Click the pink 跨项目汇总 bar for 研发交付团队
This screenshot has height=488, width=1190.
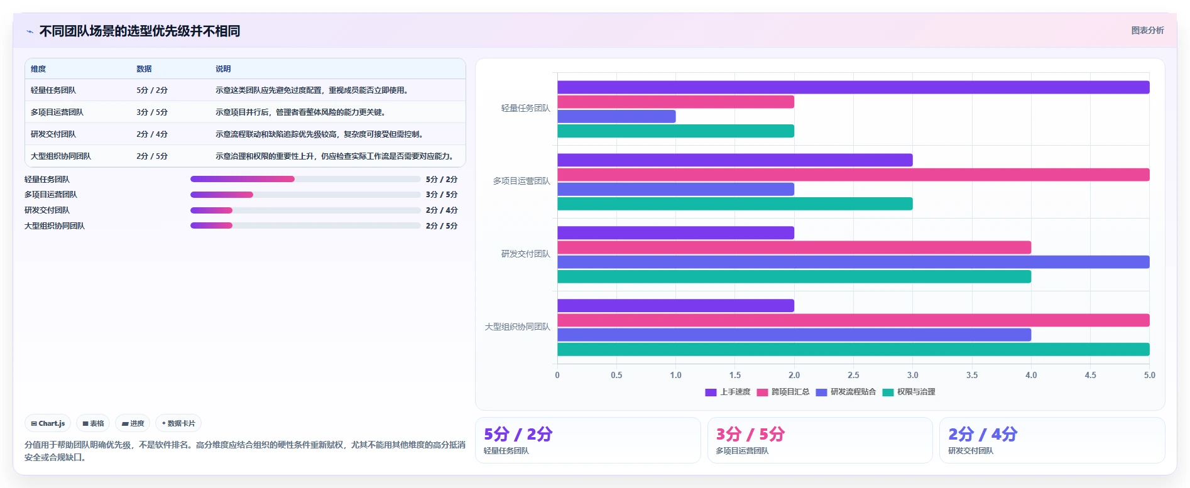tap(794, 247)
